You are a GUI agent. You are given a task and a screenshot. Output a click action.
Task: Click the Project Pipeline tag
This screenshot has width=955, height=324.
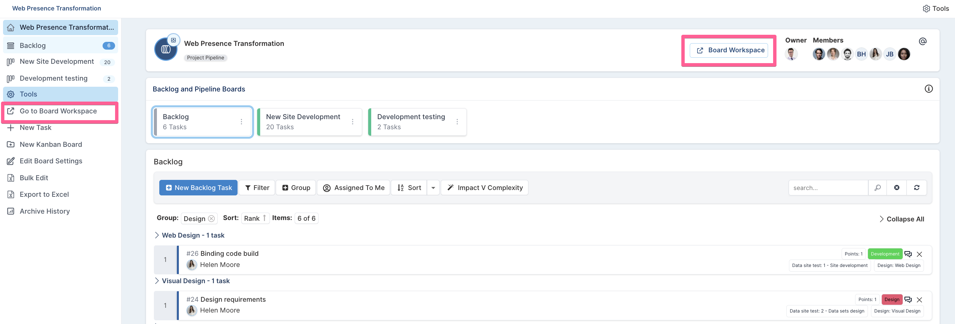click(206, 58)
